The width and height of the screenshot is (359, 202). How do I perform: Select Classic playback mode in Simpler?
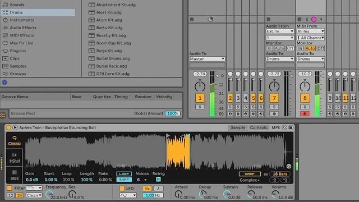15,140
